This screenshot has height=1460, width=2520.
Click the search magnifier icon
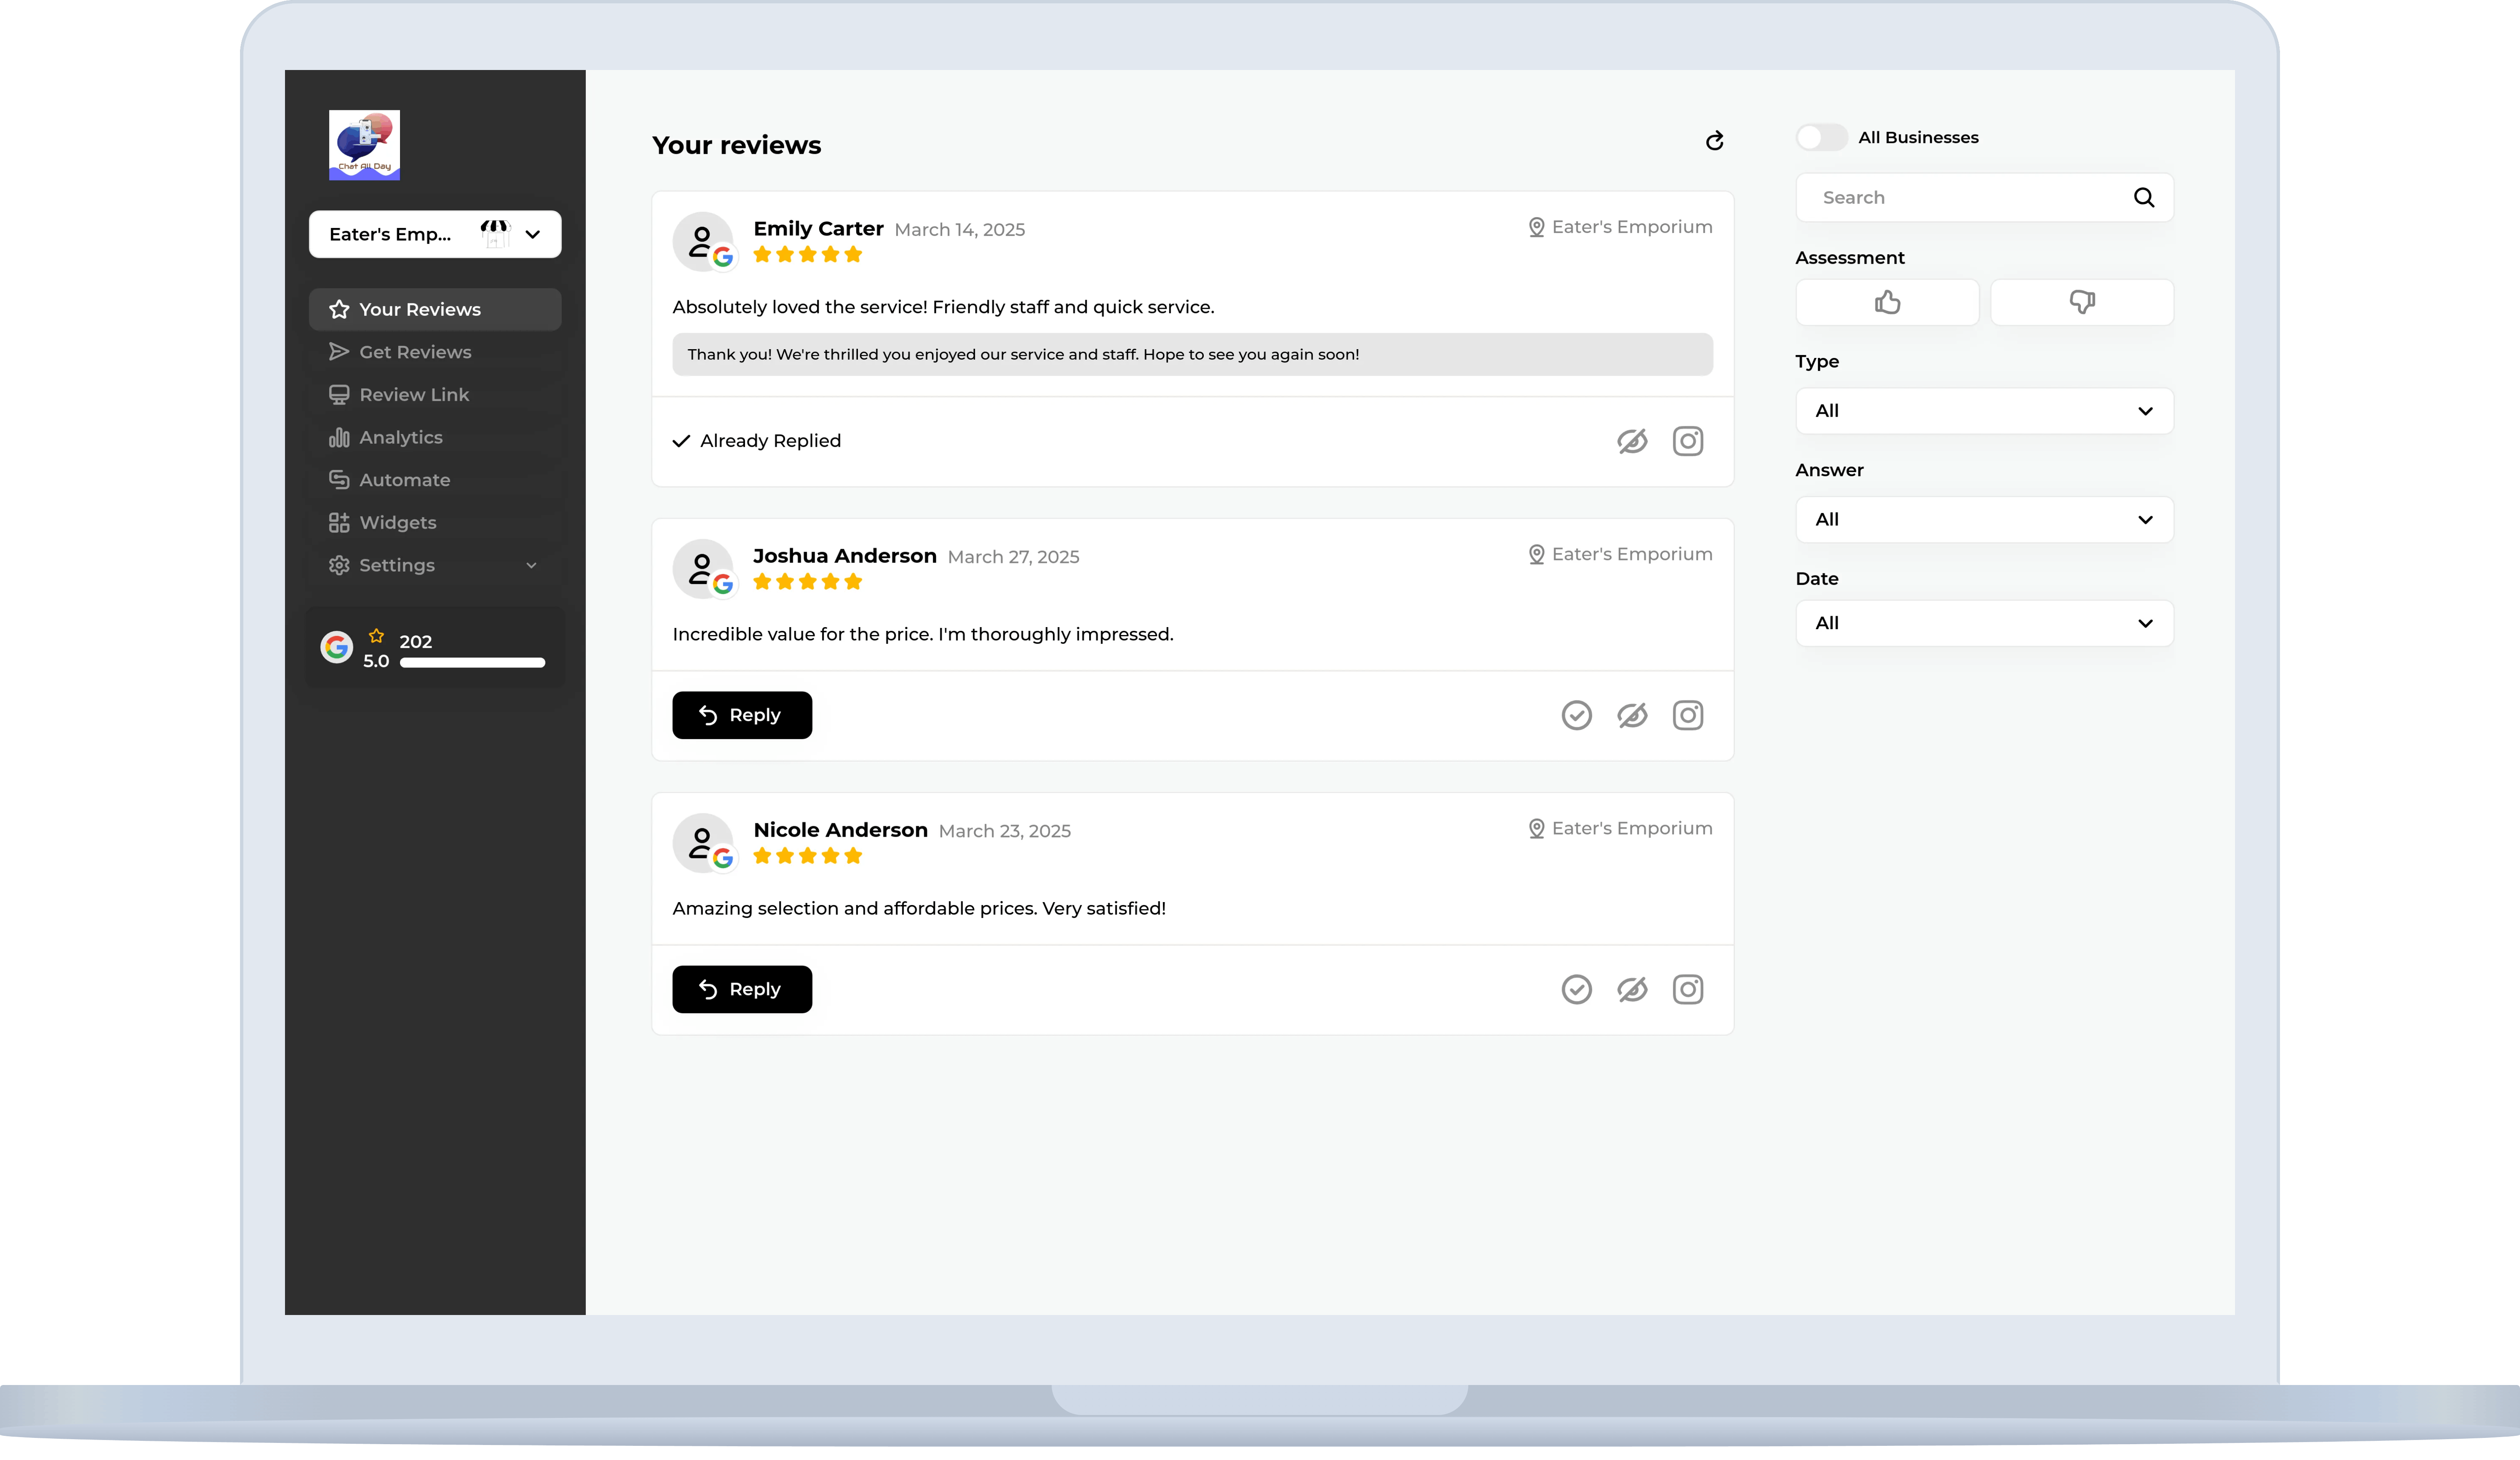pyautogui.click(x=2144, y=197)
